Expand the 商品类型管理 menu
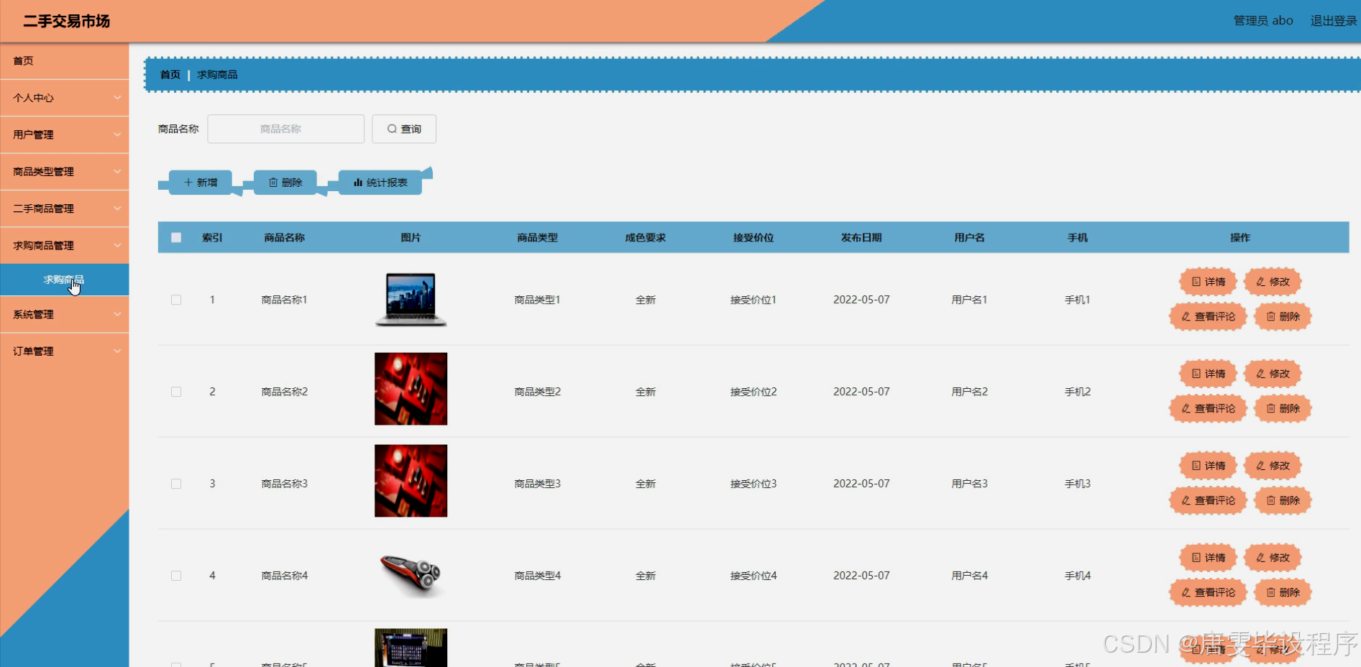1361x667 pixels. (65, 172)
